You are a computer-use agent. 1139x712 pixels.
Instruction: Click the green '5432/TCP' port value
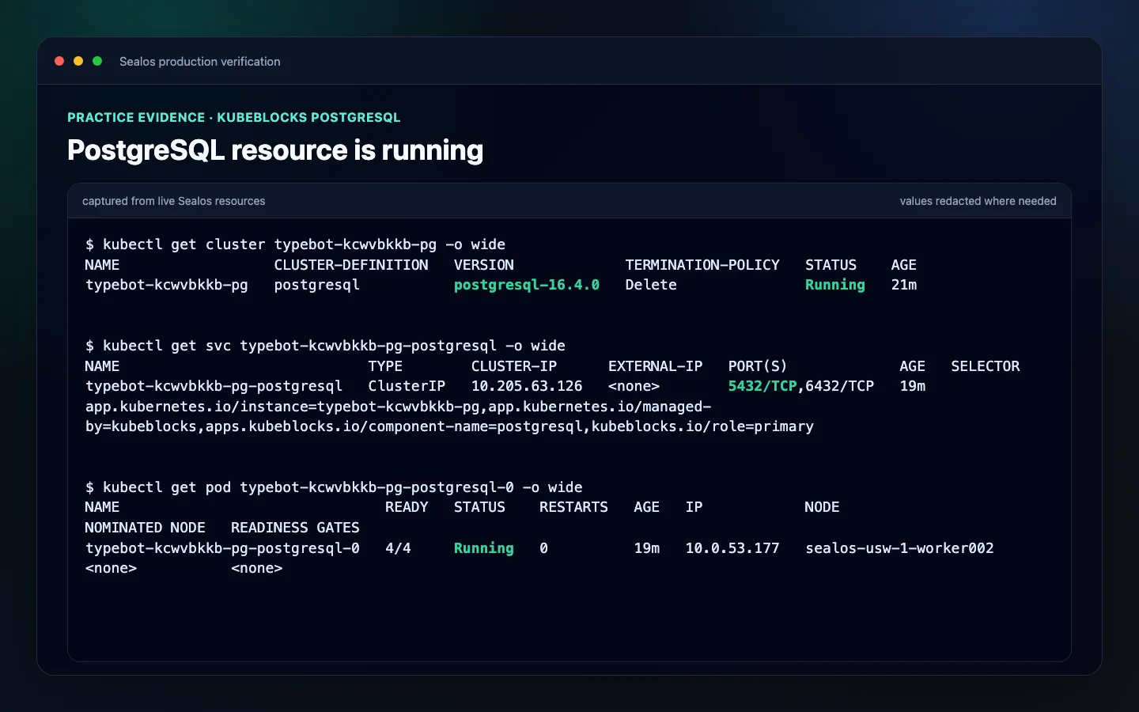click(x=762, y=386)
